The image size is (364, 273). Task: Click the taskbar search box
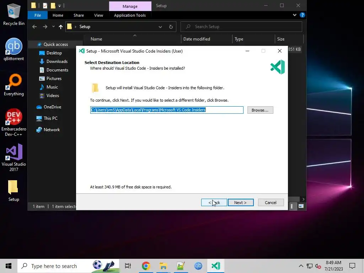click(68, 266)
